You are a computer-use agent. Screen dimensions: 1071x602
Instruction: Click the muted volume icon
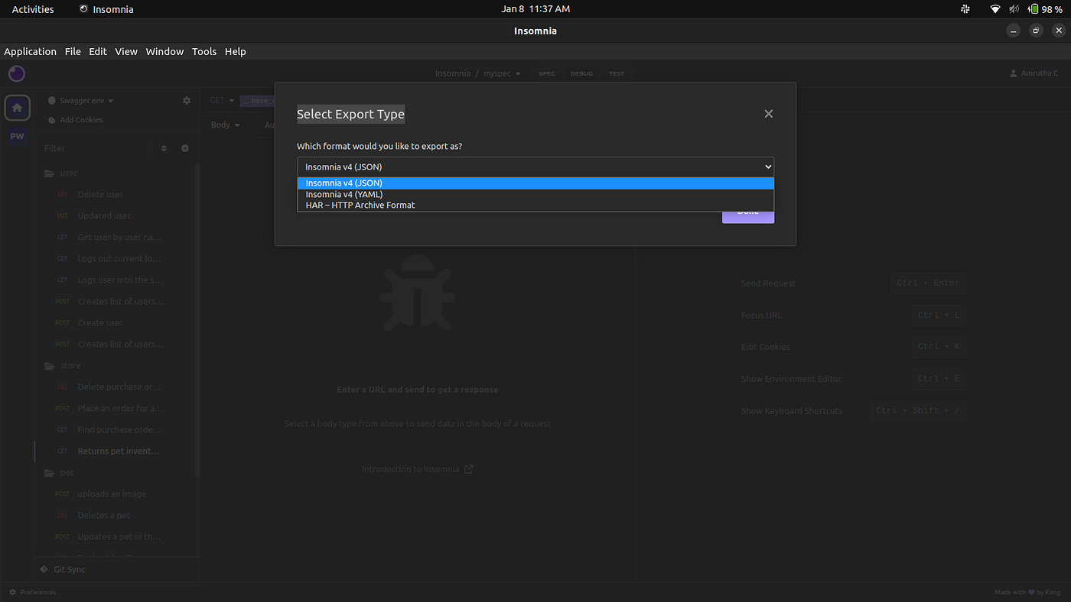point(1014,9)
